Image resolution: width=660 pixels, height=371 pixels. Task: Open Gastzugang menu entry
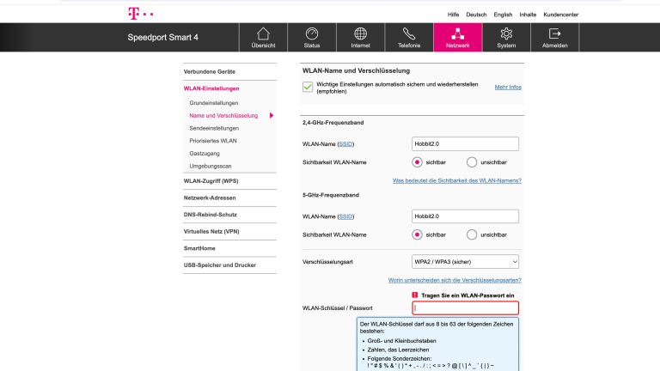[205, 153]
